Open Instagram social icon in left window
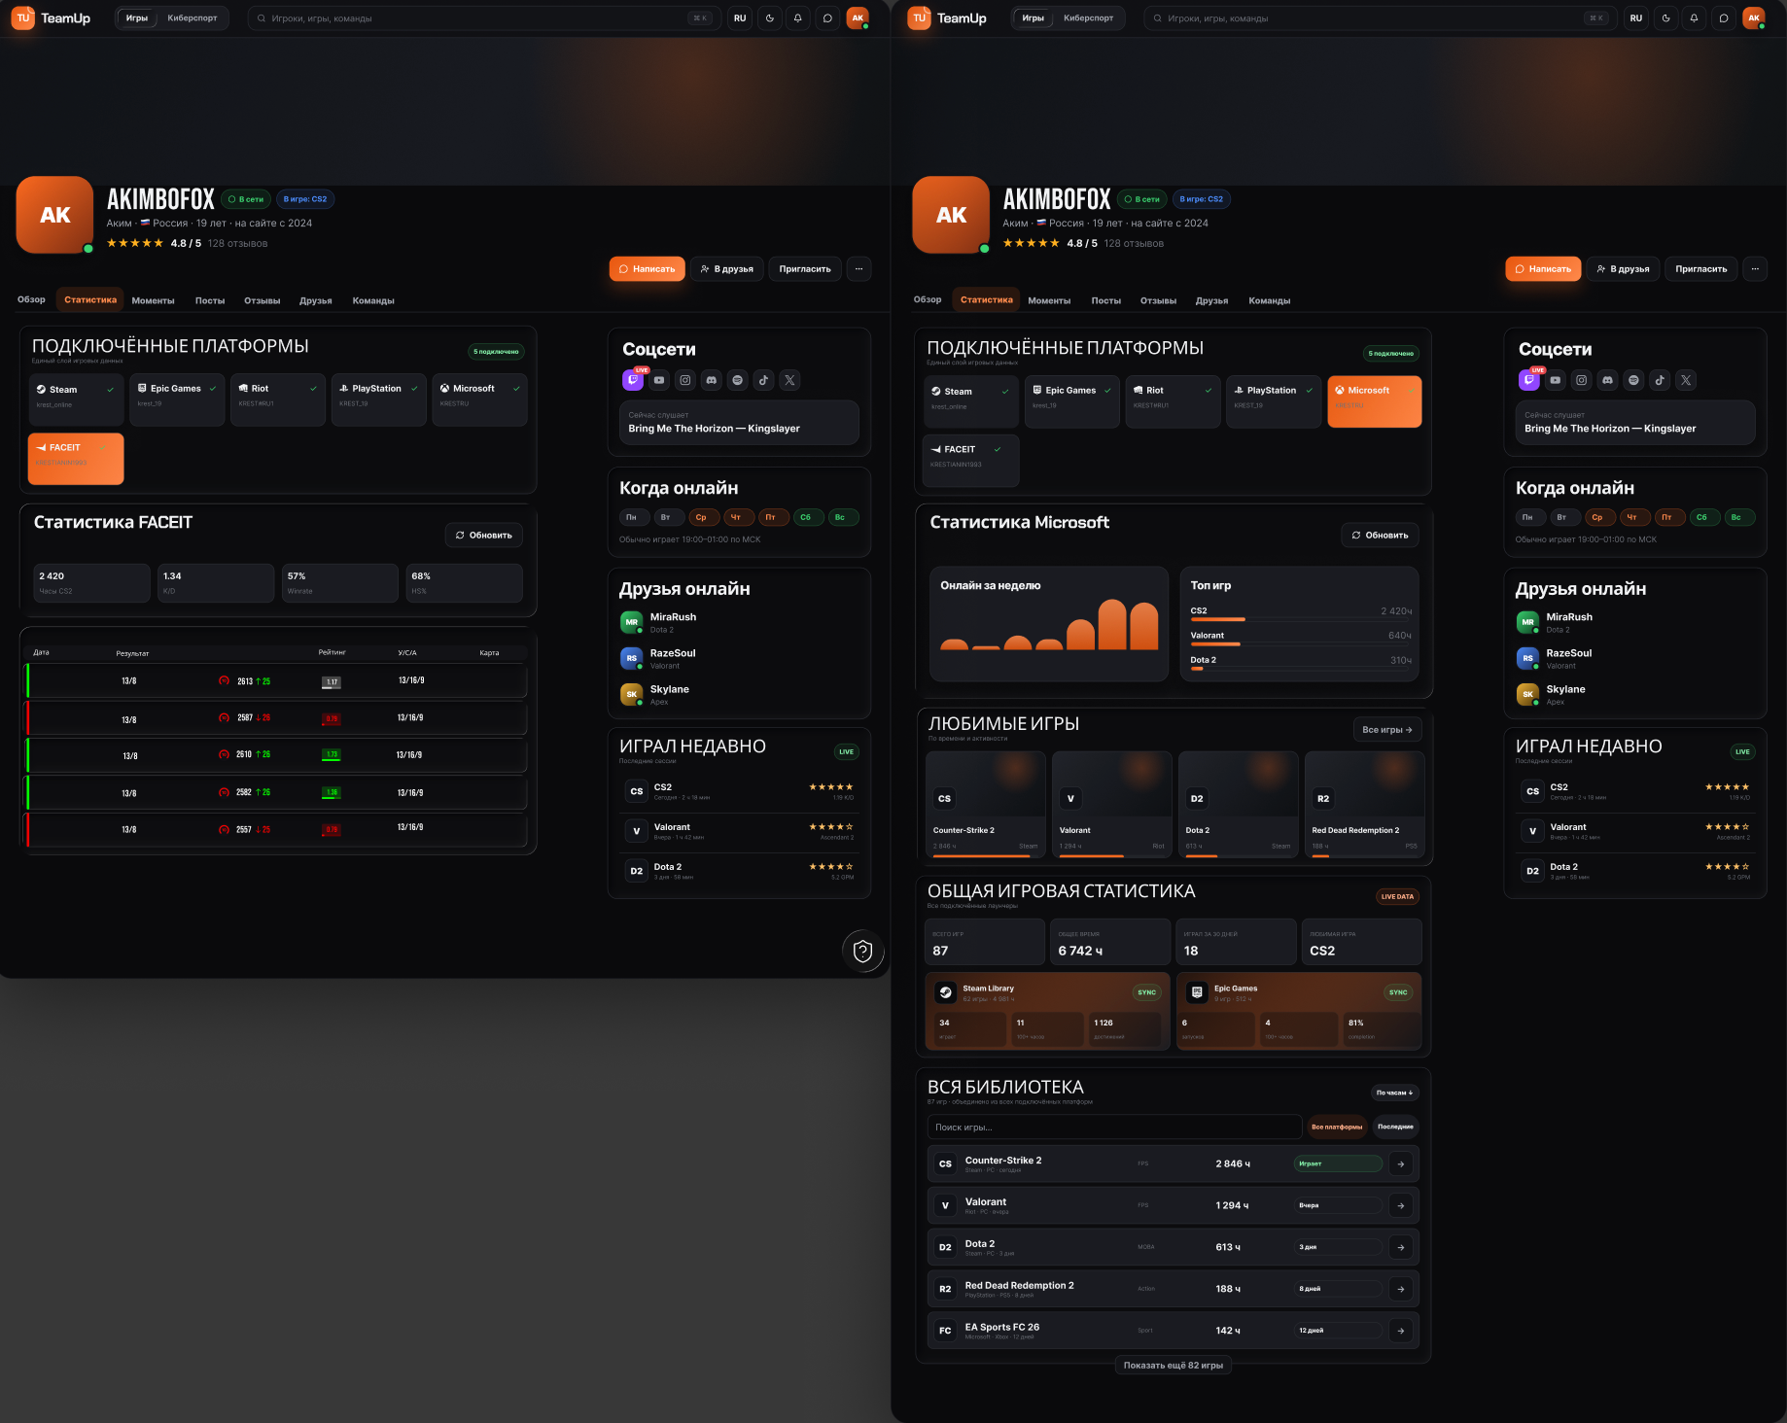Viewport: 1787px width, 1423px height. pyautogui.click(x=685, y=380)
